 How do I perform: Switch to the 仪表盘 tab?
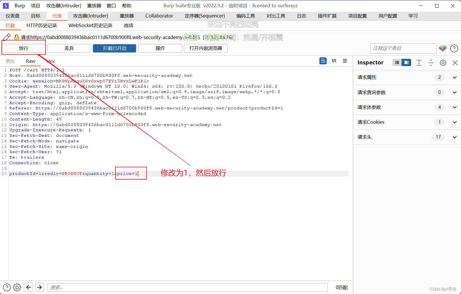pyautogui.click(x=13, y=16)
